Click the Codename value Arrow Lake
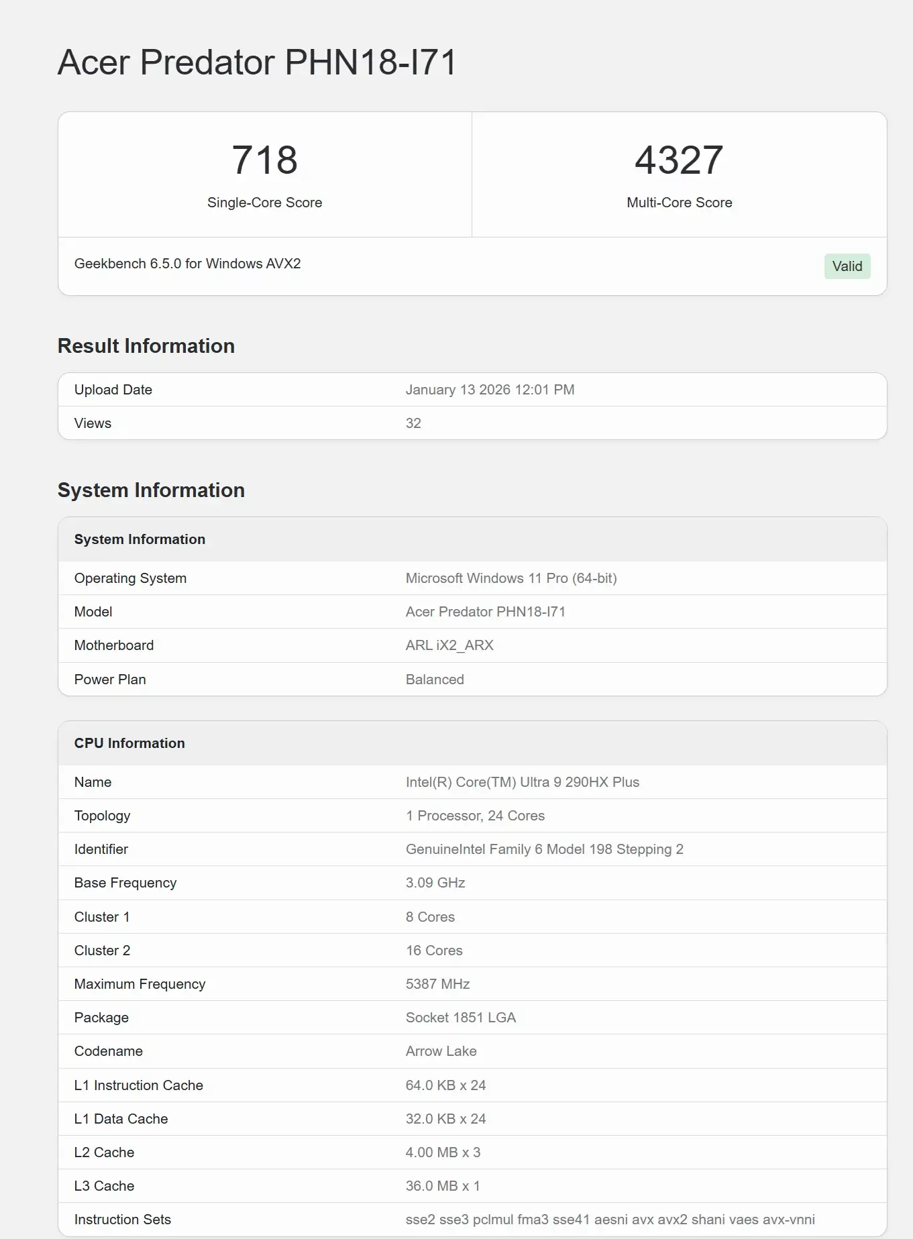Screen dimensions: 913x1239 click(x=441, y=1051)
